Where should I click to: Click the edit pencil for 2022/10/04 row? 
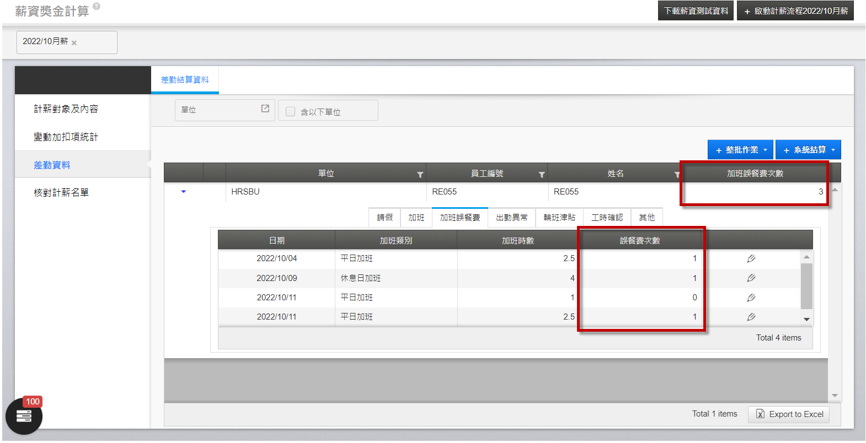pyautogui.click(x=751, y=258)
